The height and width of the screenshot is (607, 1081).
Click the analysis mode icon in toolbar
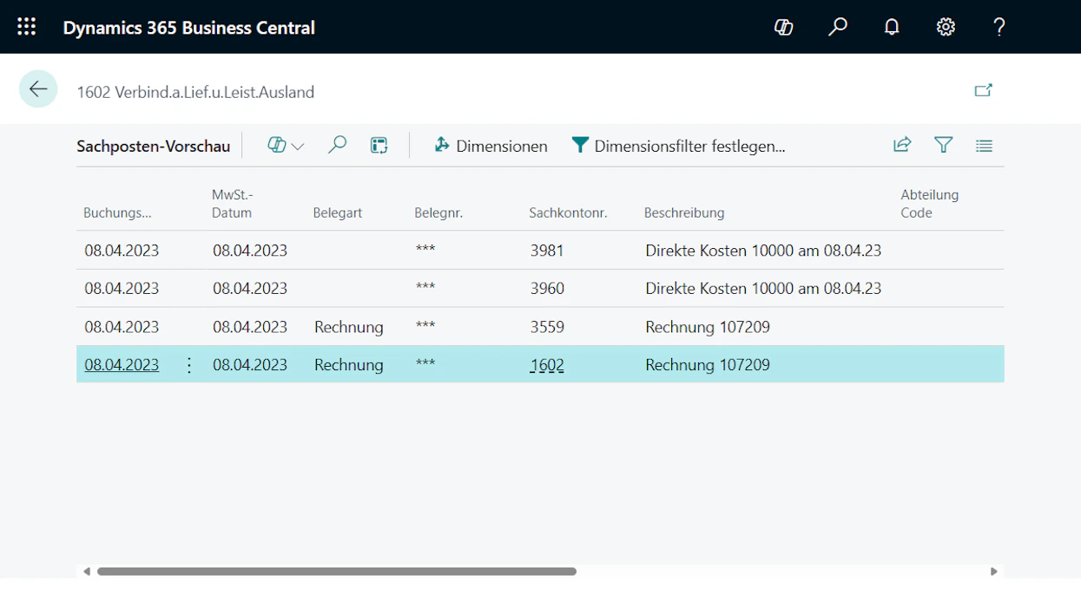pyautogui.click(x=379, y=146)
